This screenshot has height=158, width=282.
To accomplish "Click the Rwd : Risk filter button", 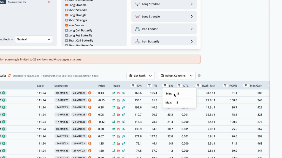I will [x=198, y=86].
